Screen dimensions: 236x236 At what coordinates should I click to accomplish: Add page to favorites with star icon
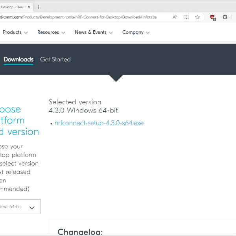[x=197, y=17]
